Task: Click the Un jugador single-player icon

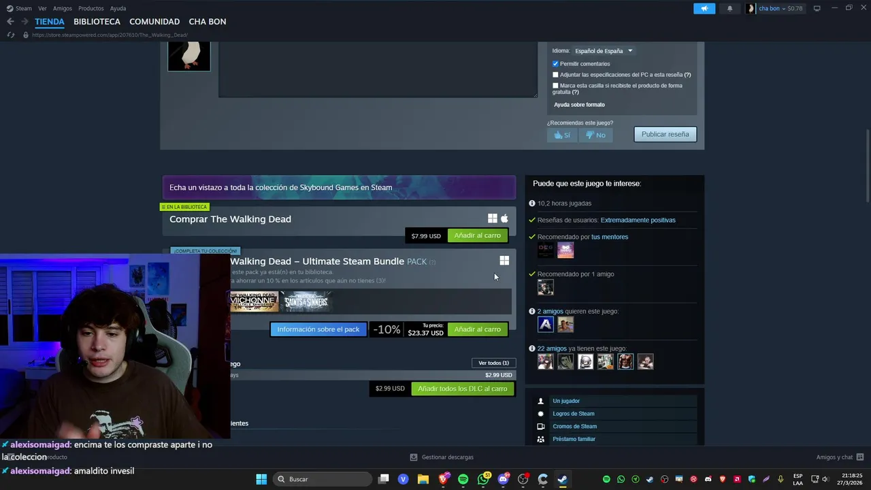Action: tap(541, 401)
